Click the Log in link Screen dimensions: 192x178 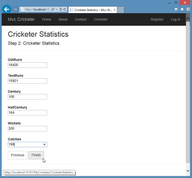pos(175,19)
